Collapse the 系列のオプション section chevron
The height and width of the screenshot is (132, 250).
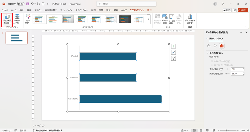(208, 53)
